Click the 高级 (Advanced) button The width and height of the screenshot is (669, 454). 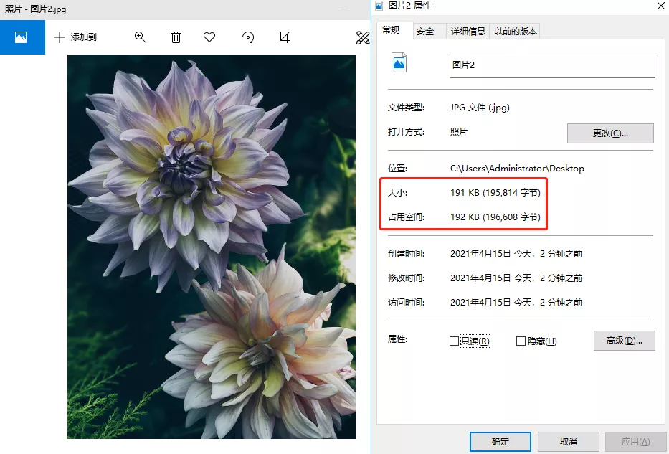pos(624,341)
